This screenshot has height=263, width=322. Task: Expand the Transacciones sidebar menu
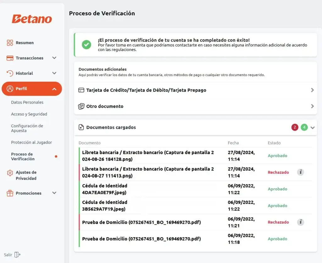coord(54,58)
